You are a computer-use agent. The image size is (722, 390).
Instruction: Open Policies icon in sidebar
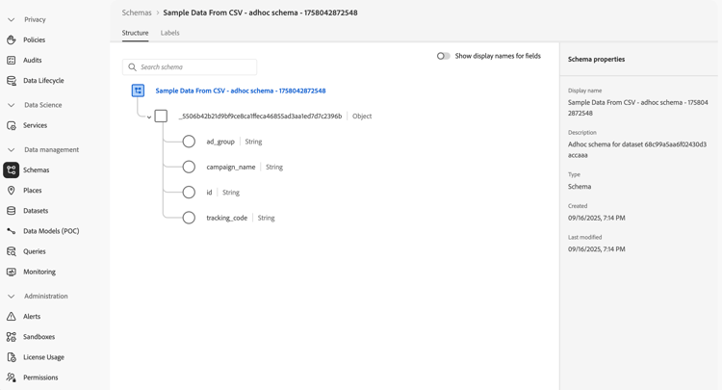(x=11, y=40)
